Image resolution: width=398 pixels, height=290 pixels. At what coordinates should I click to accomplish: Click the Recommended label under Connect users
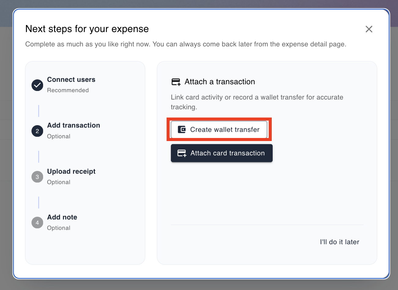(68, 90)
